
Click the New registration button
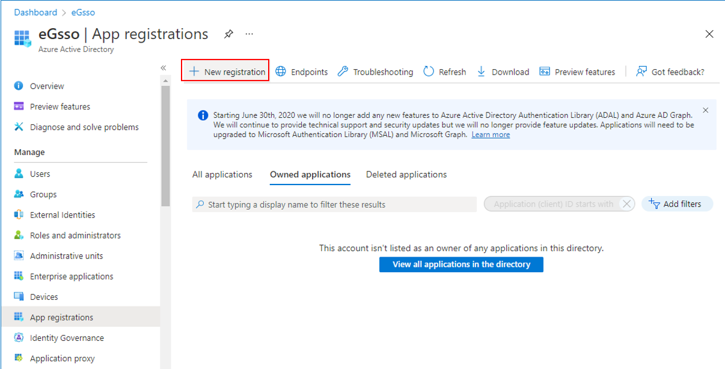click(x=225, y=72)
